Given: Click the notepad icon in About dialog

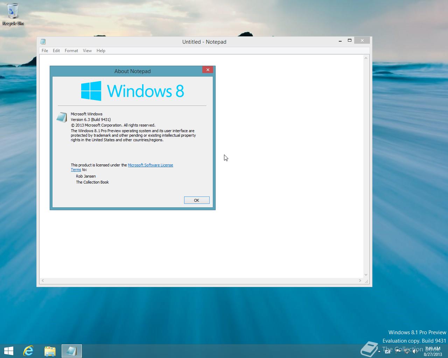Looking at the screenshot, I should click(62, 117).
